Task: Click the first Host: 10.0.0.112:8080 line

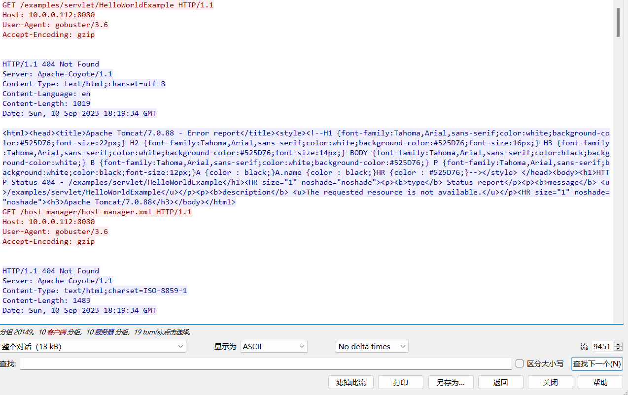Action: [x=49, y=15]
